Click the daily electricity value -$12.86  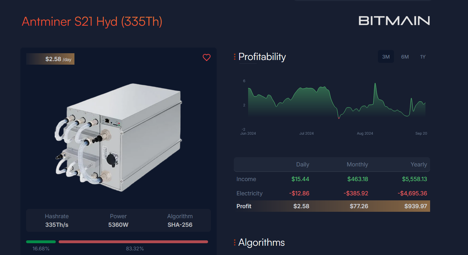pyautogui.click(x=299, y=194)
